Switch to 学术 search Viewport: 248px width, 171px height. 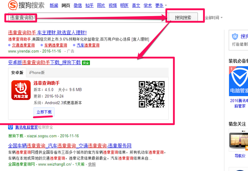pyautogui.click(x=148, y=6)
